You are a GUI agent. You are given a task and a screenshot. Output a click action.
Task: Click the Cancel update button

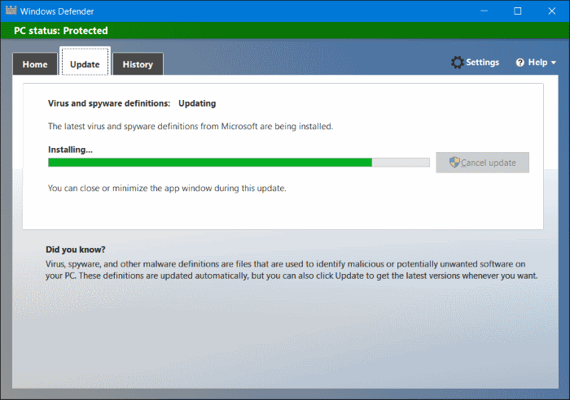[x=482, y=163]
